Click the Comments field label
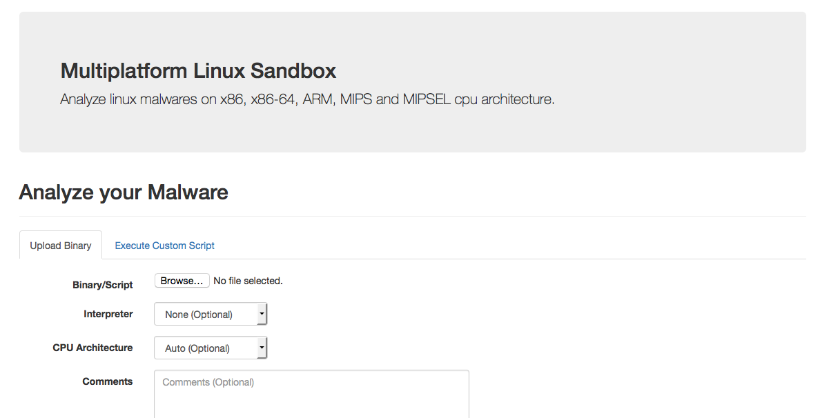The image size is (829, 418). point(108,381)
